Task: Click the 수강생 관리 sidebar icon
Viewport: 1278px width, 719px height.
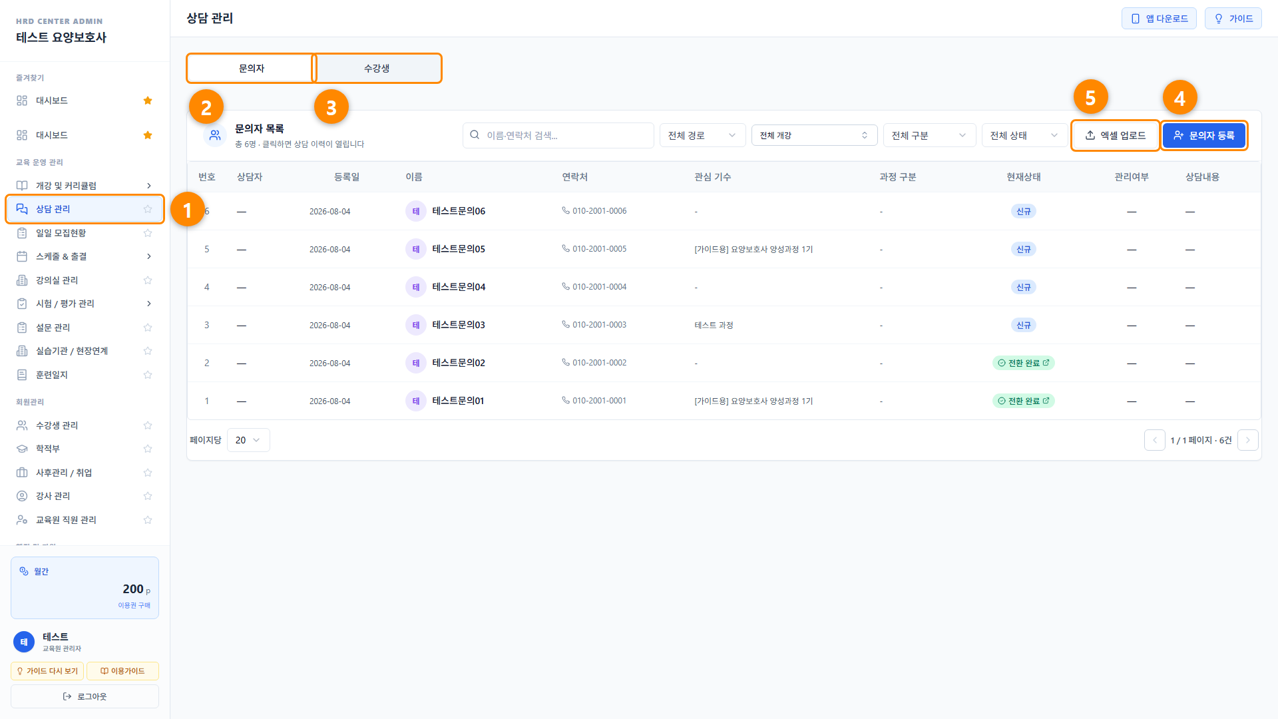Action: pyautogui.click(x=22, y=425)
